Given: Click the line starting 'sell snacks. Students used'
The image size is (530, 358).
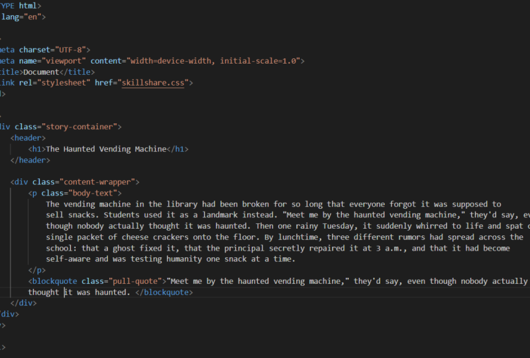Looking at the screenshot, I should (x=288, y=215).
